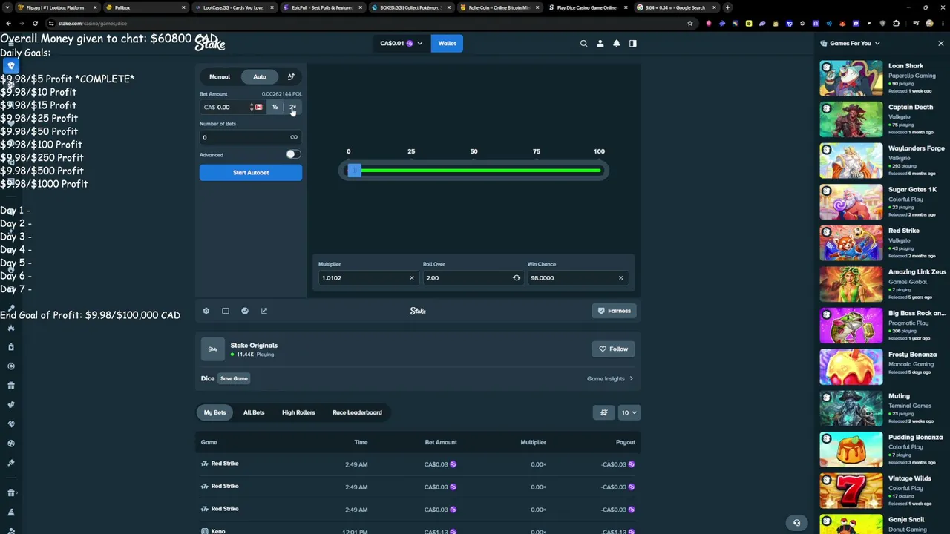Image resolution: width=950 pixels, height=534 pixels.
Task: Open the Frosty Bonanza game thumbnail
Action: [851, 366]
